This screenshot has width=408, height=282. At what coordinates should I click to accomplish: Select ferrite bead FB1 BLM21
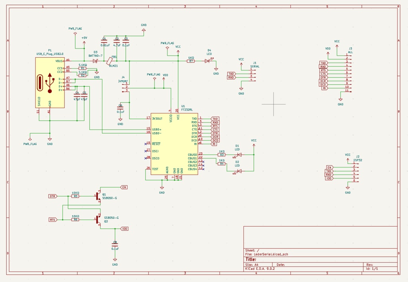(x=110, y=60)
